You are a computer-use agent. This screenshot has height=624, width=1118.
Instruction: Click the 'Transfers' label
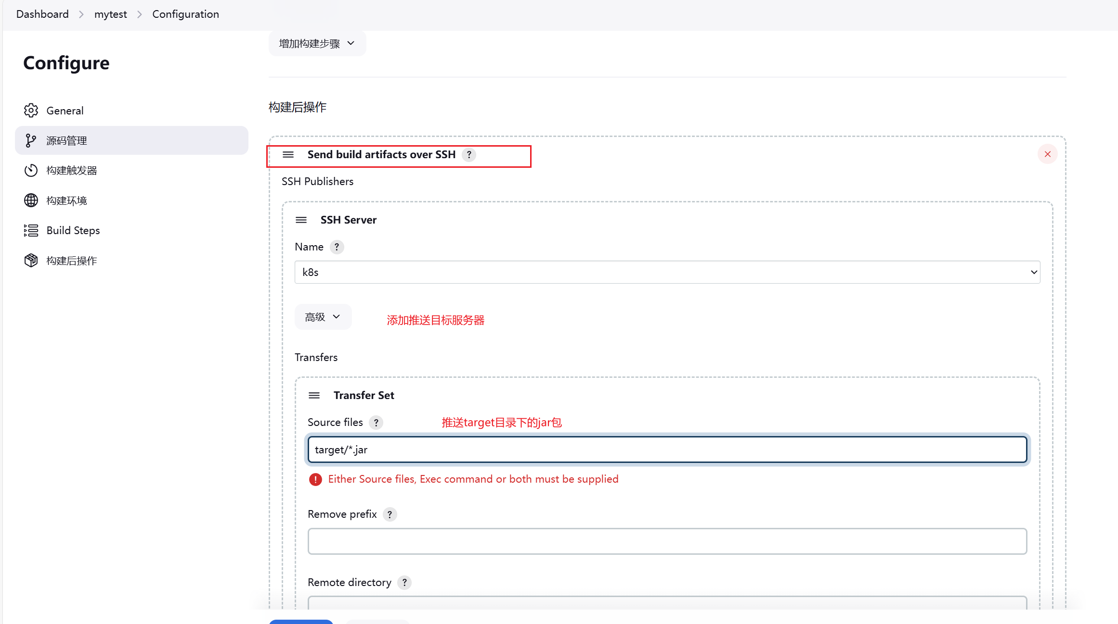316,357
